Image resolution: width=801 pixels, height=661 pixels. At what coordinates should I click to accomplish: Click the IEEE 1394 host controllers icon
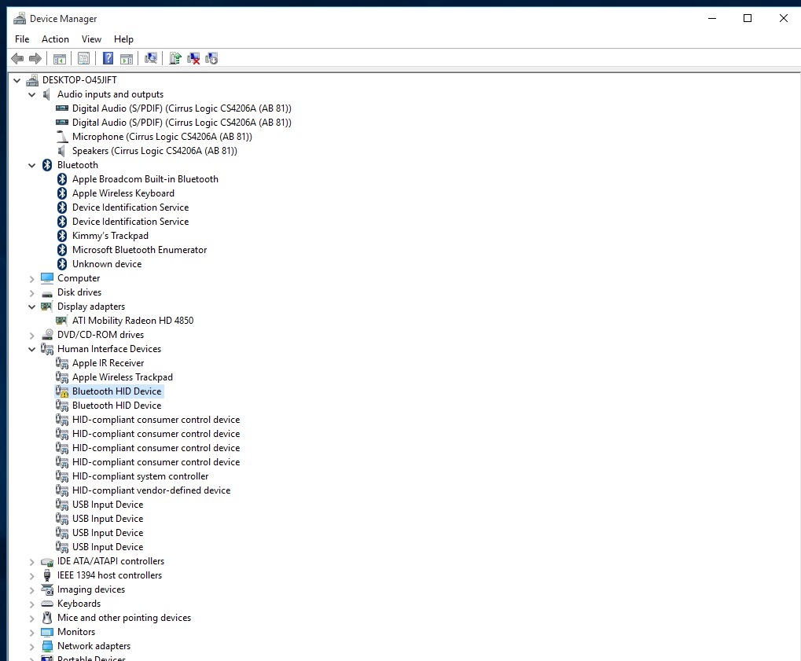[x=47, y=575]
